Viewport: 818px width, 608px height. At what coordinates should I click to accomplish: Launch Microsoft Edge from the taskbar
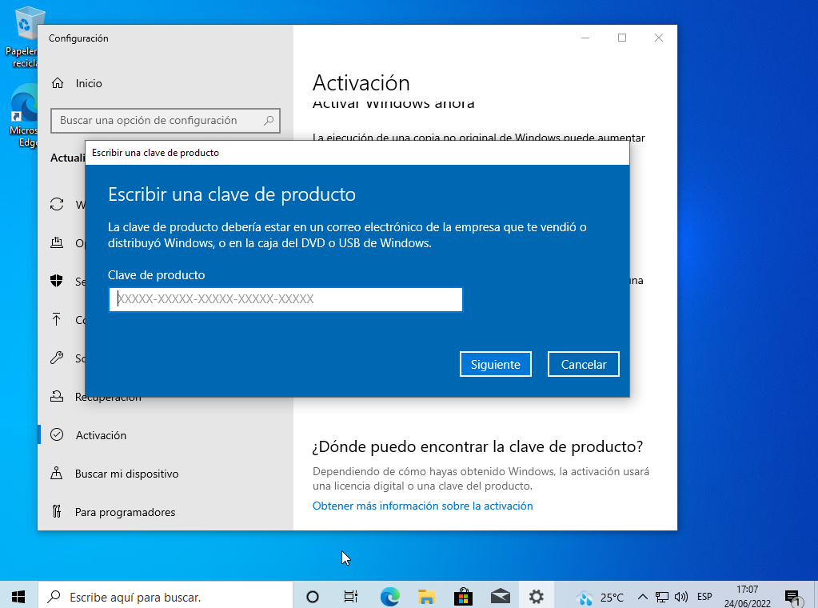(389, 596)
